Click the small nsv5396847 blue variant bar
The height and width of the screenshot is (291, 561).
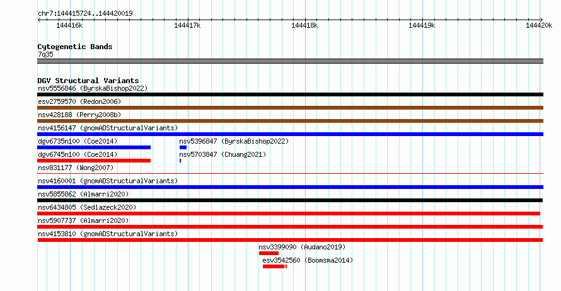(x=183, y=147)
